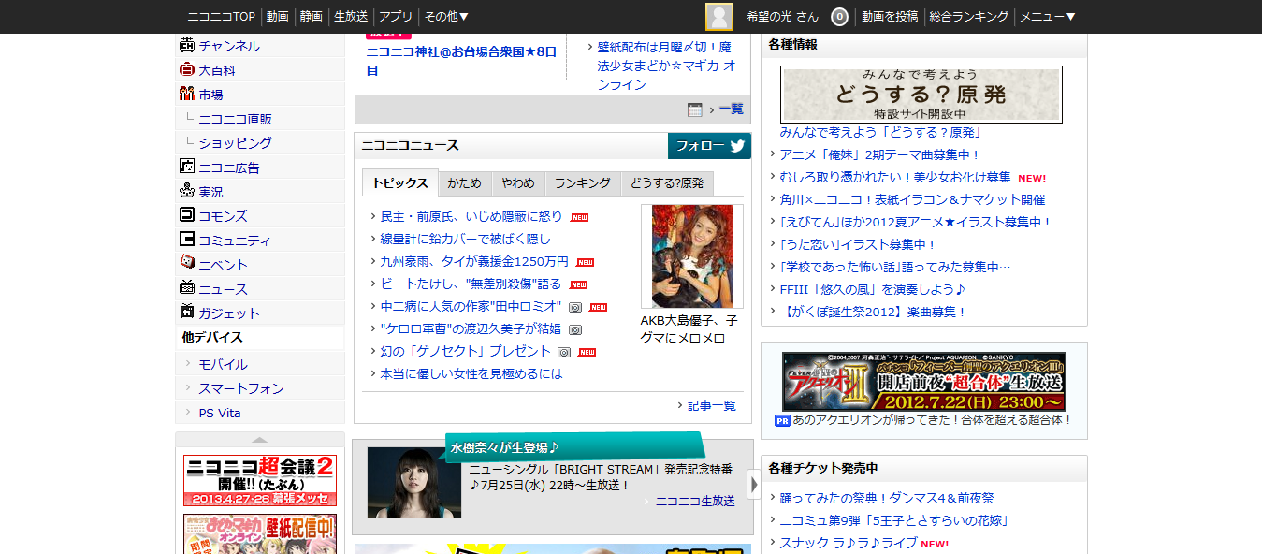This screenshot has height=554, width=1262.
Task: Open FFIII「悠久の風」を演奏しよう link
Action: click(x=873, y=289)
